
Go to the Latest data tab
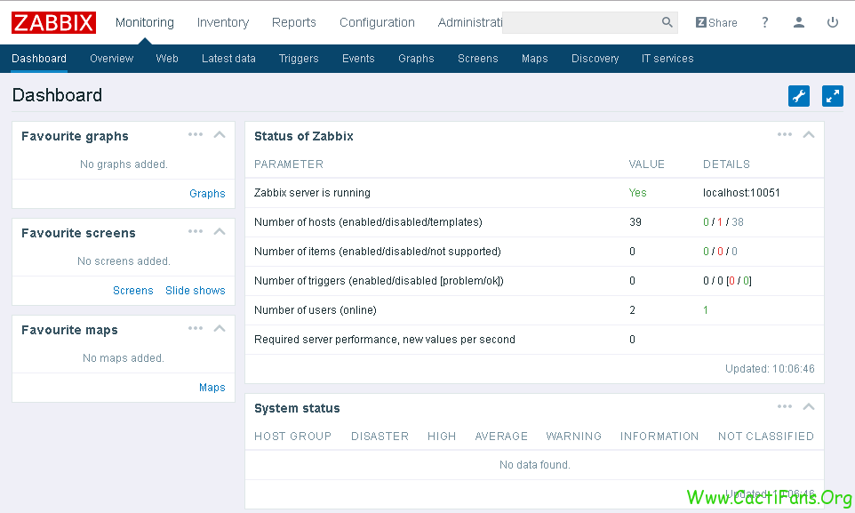[228, 59]
